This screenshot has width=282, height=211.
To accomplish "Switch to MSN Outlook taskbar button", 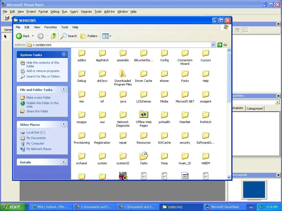I will [x=50, y=207].
